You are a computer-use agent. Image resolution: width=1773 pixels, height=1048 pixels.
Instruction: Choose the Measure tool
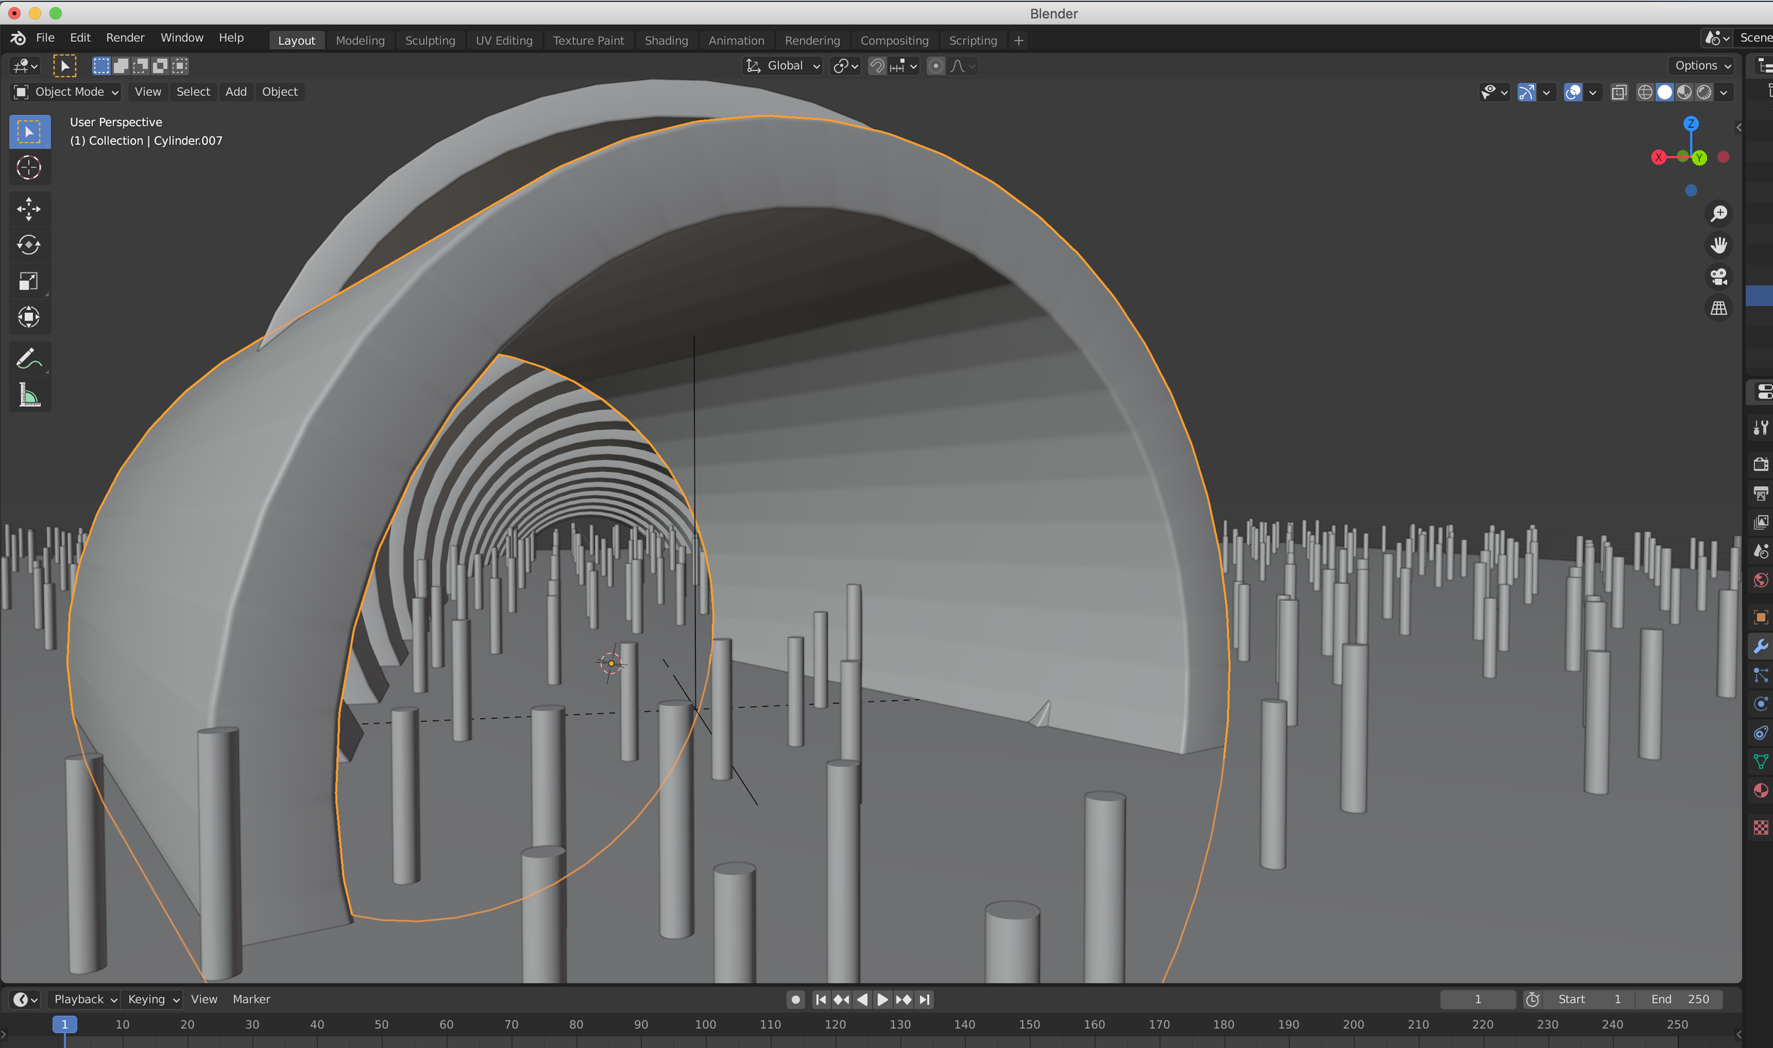pos(28,395)
